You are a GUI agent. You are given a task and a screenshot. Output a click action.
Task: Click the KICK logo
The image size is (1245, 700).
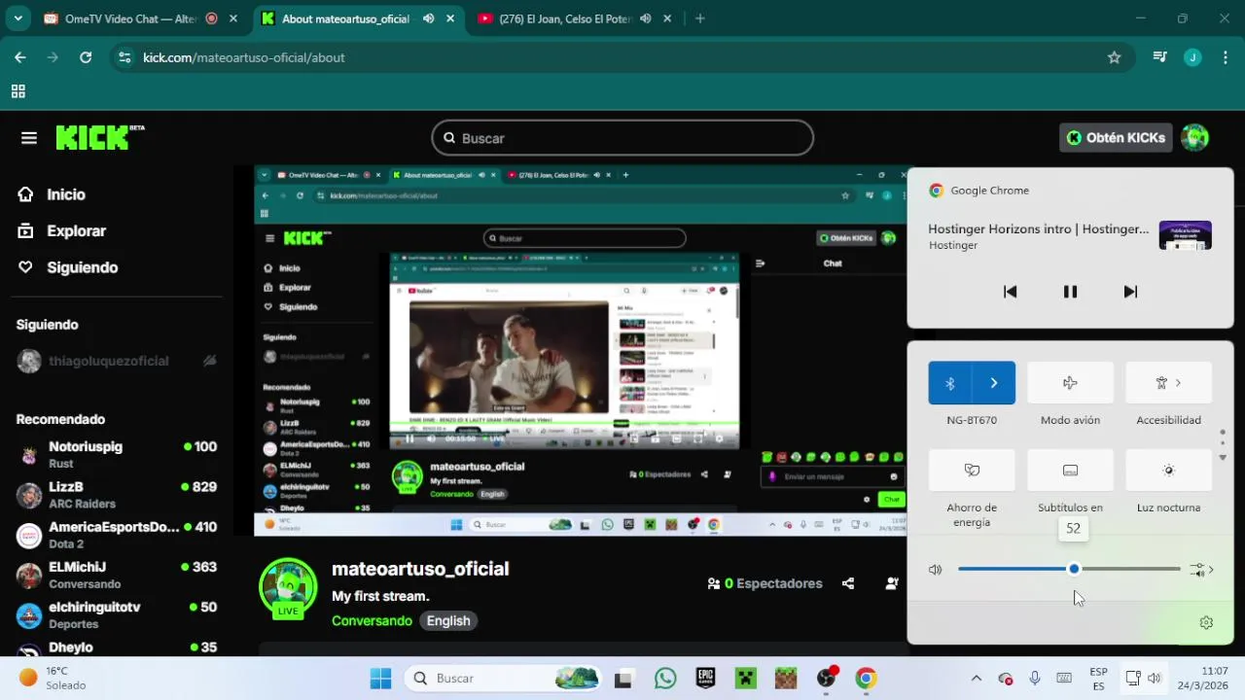(99, 137)
